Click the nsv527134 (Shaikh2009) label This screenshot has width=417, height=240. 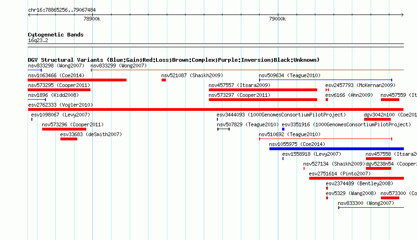(x=334, y=164)
